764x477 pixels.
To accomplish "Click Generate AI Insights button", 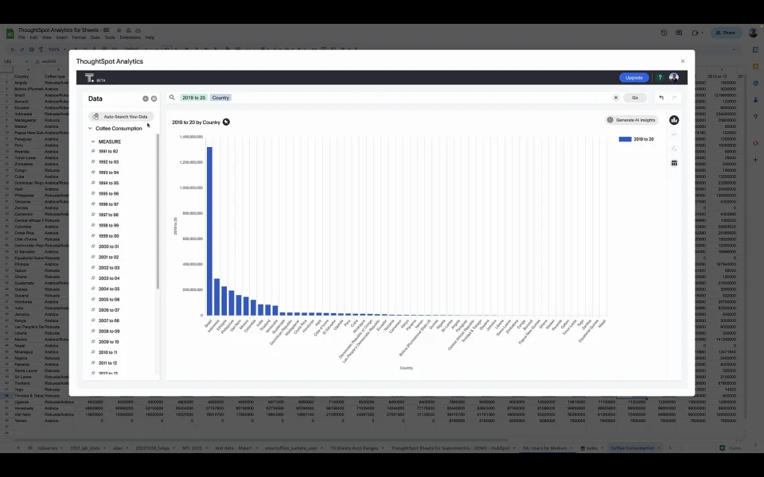I will pos(631,120).
